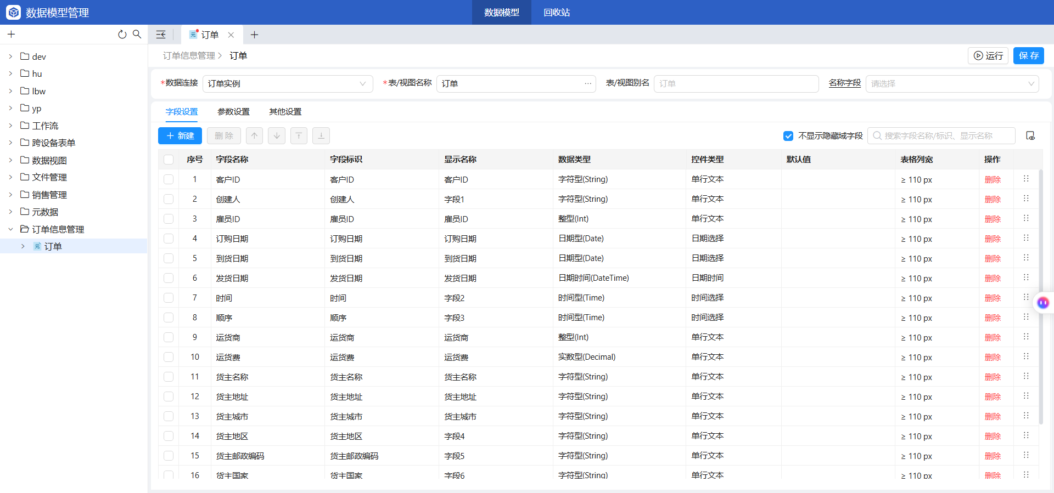Focus the field search input

(941, 135)
